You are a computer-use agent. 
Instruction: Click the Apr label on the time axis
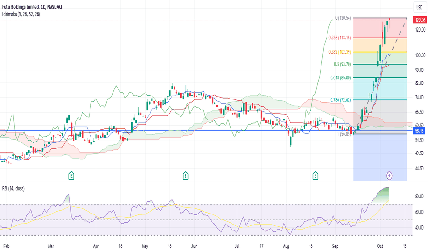(x=96, y=246)
